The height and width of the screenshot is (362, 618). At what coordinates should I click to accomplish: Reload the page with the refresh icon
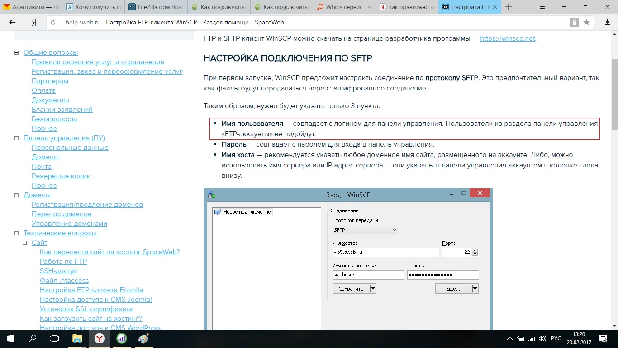(x=53, y=22)
